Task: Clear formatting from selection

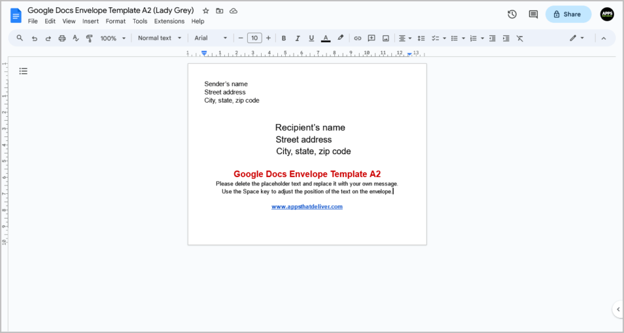Action: 520,39
